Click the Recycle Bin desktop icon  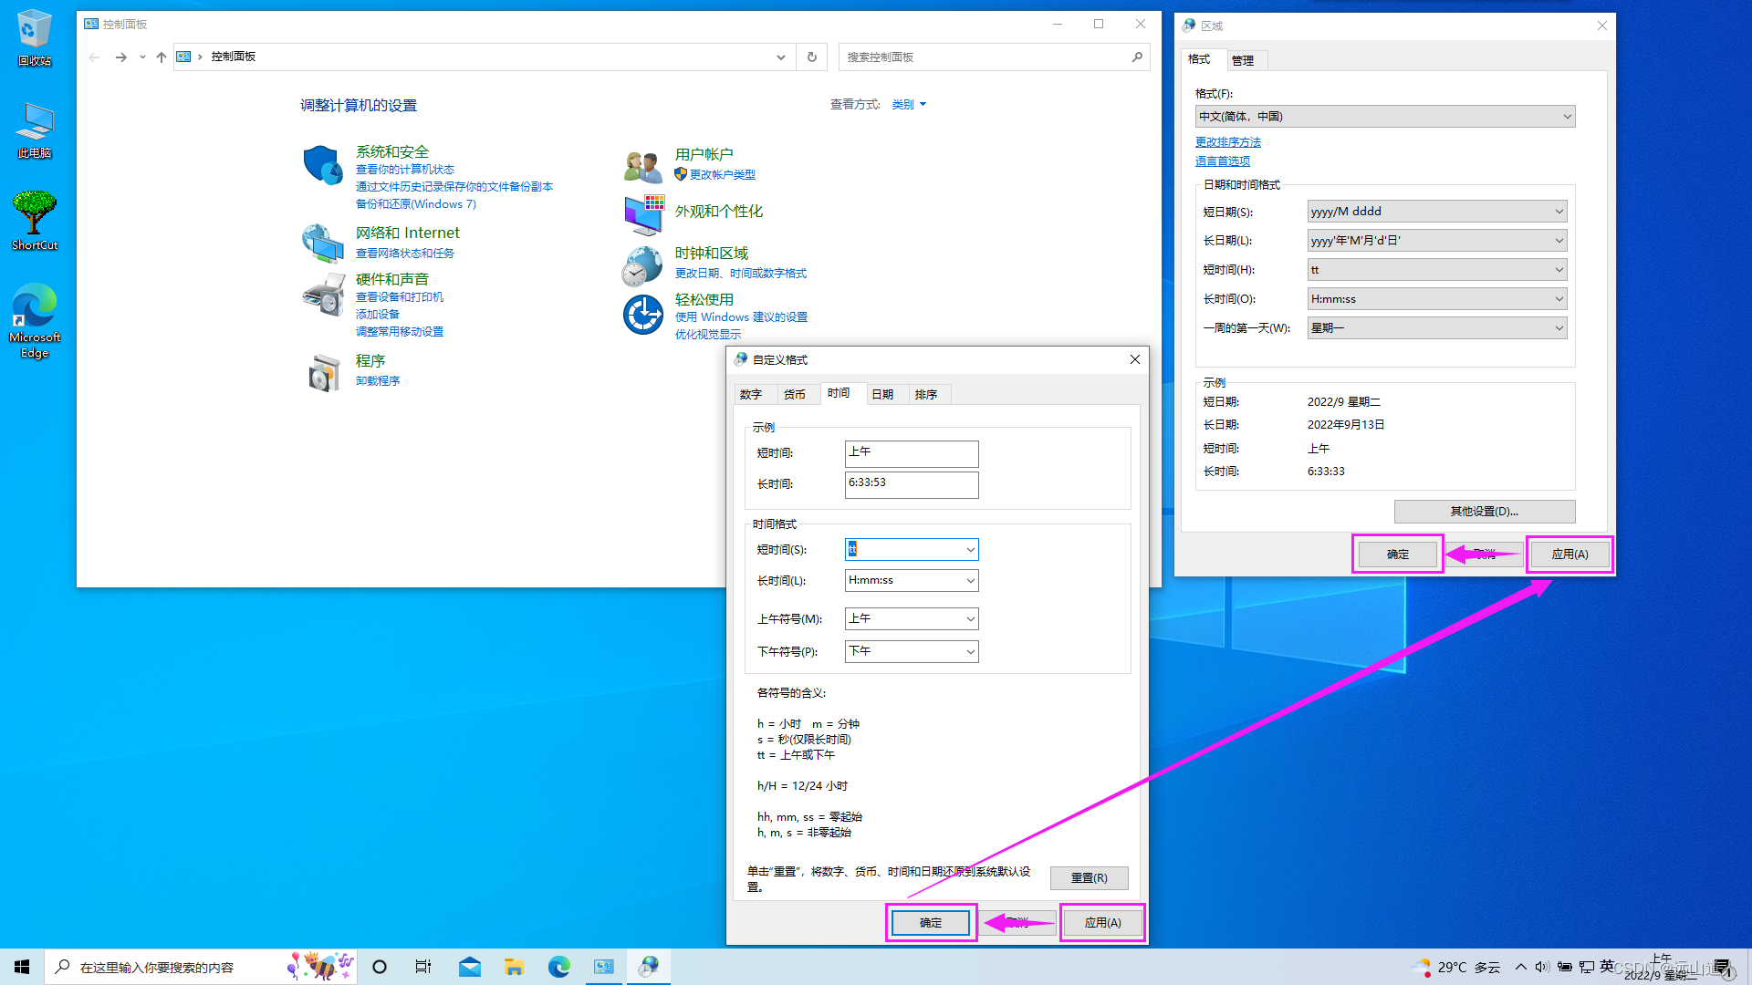35,37
